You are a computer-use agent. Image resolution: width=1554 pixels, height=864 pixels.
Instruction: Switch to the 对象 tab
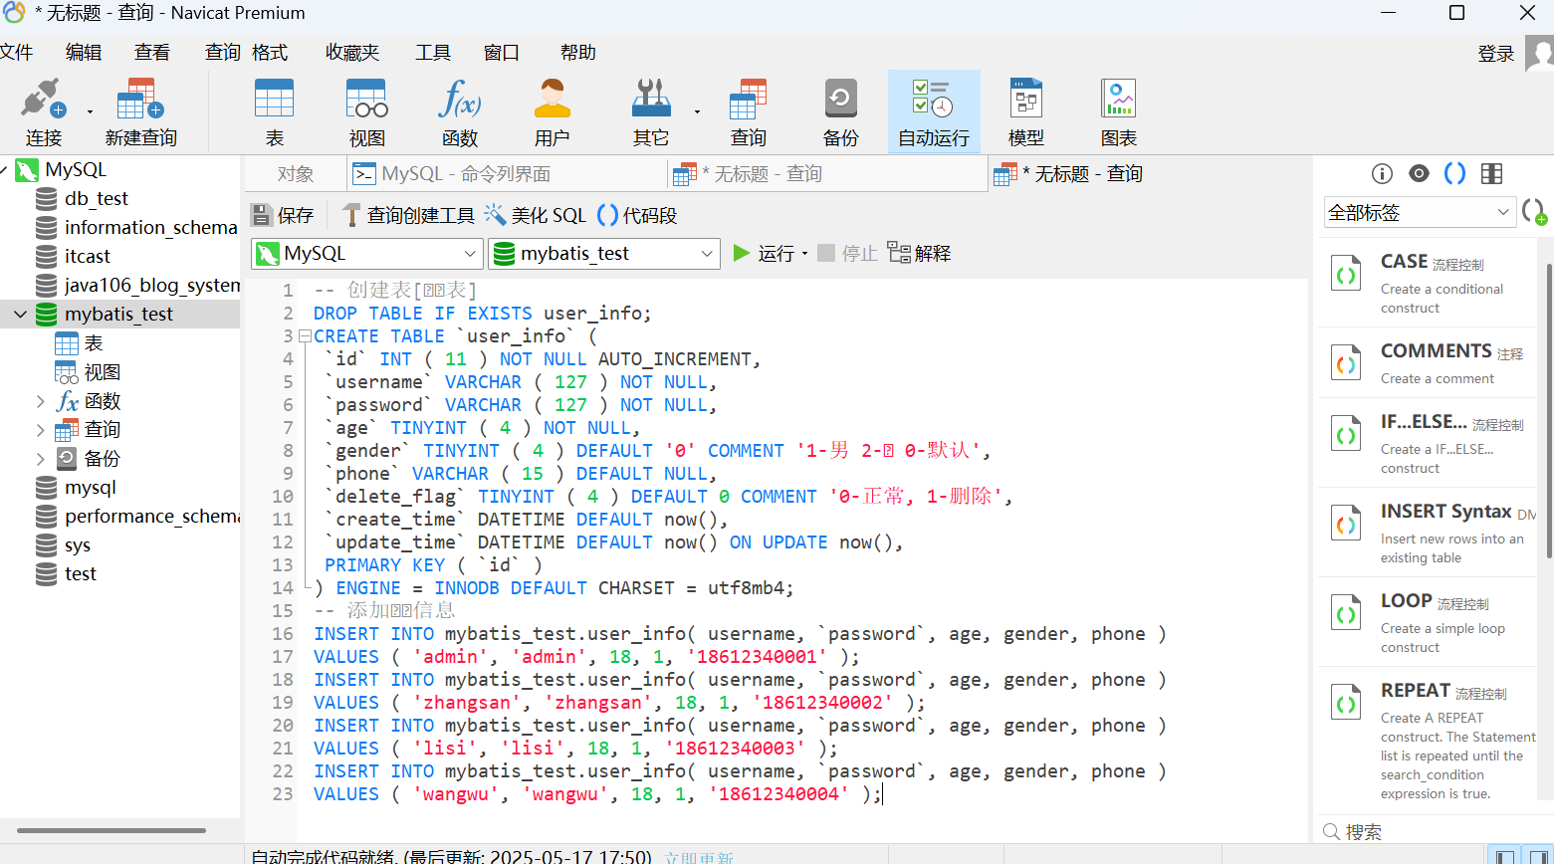coord(296,174)
